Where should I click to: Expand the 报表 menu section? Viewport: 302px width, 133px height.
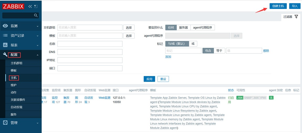37,45
